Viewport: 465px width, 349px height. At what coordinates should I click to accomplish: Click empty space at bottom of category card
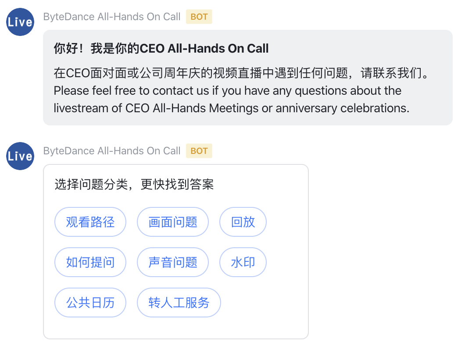175,329
